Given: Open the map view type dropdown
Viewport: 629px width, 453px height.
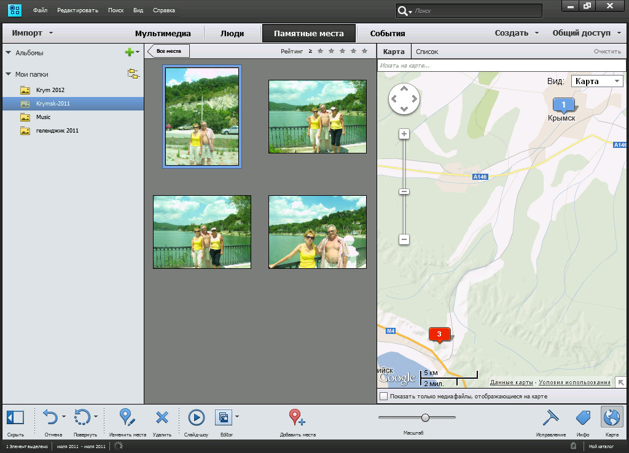Looking at the screenshot, I should click(x=597, y=81).
